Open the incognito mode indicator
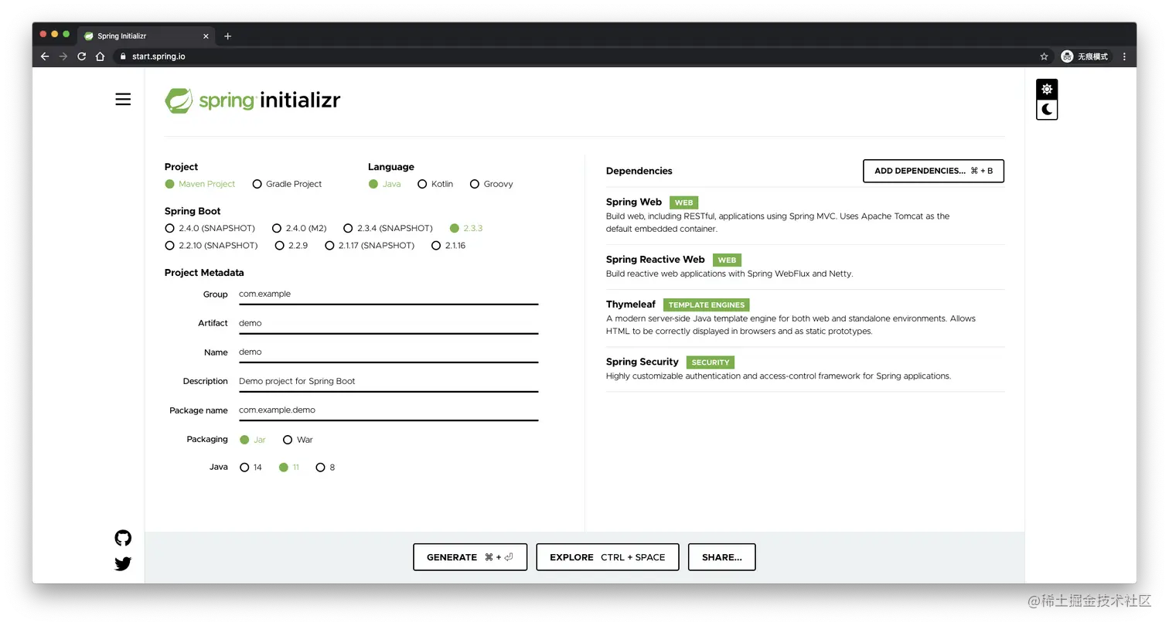 [x=1085, y=56]
